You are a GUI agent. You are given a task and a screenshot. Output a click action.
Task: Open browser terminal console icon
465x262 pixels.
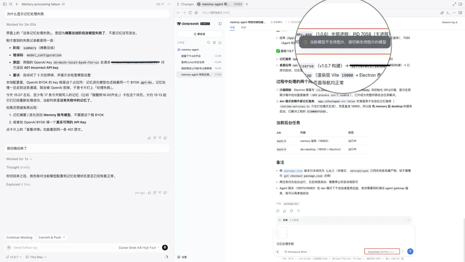[x=448, y=13]
